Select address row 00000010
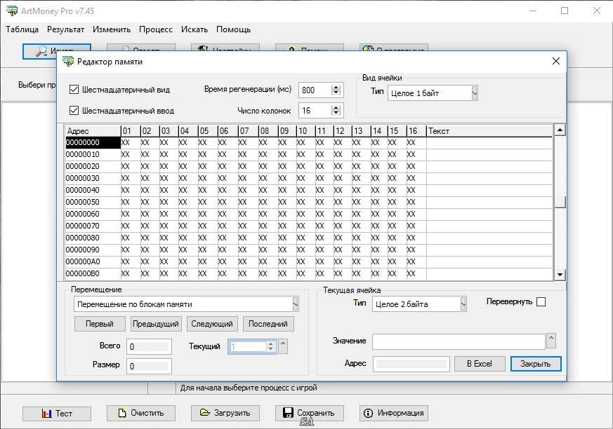613x429 pixels. click(93, 155)
